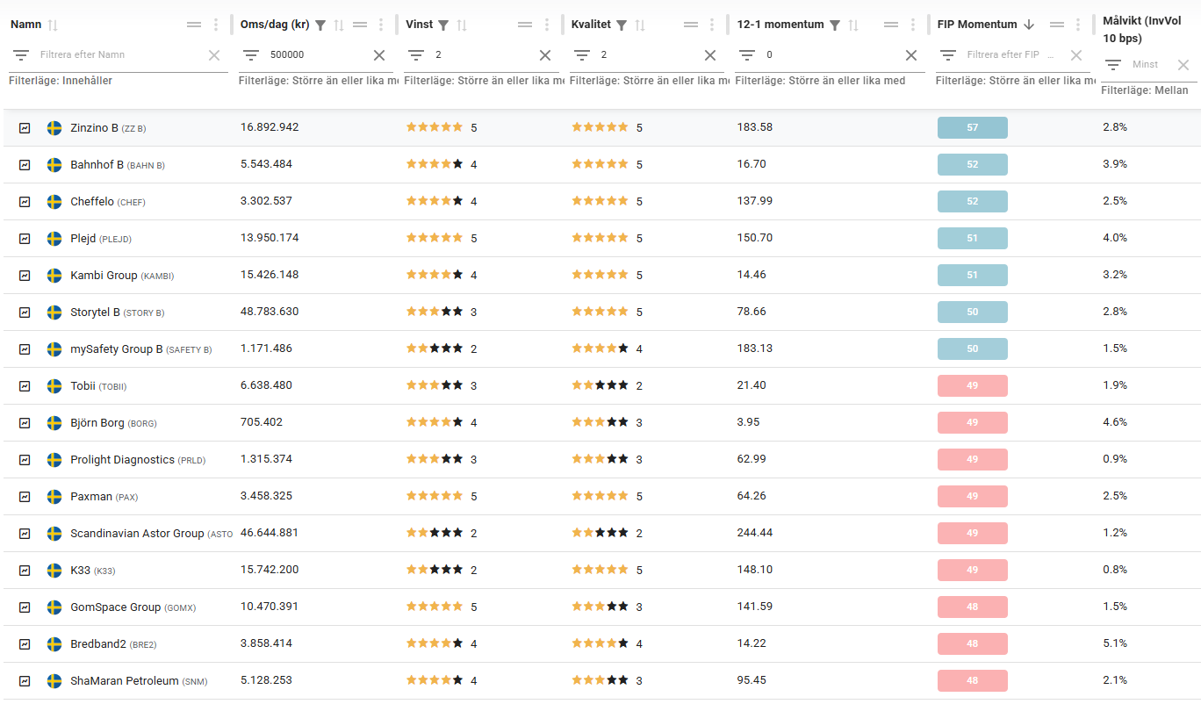The image size is (1201, 704).
Task: Open filter mode menu for Målvikt column
Action: [x=1113, y=65]
